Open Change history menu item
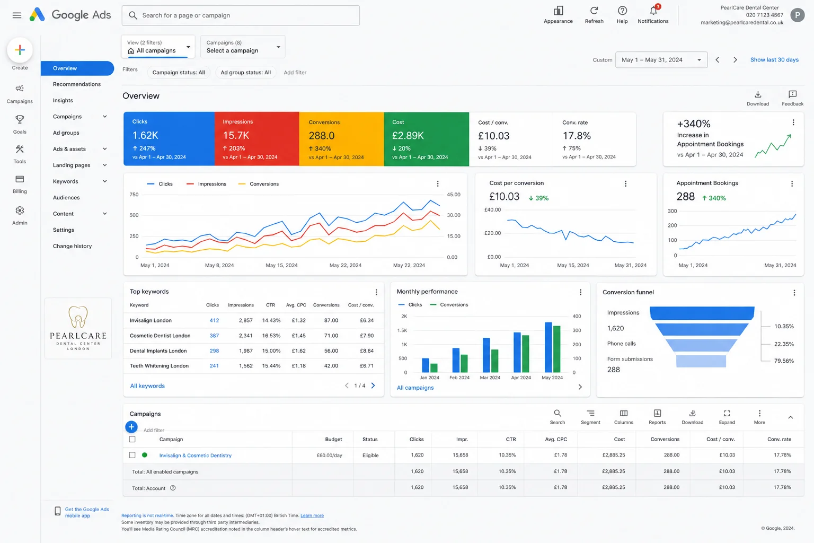The image size is (814, 543). [x=72, y=246]
